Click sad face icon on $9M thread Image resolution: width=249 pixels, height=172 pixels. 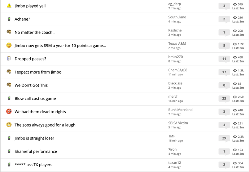click(x=9, y=45)
